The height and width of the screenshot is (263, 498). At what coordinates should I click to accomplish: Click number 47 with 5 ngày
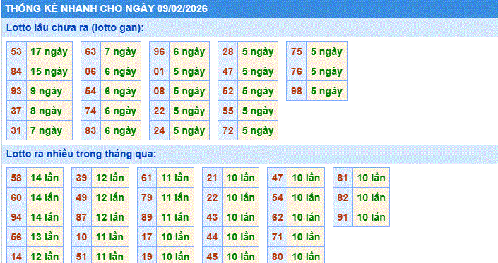(x=228, y=71)
